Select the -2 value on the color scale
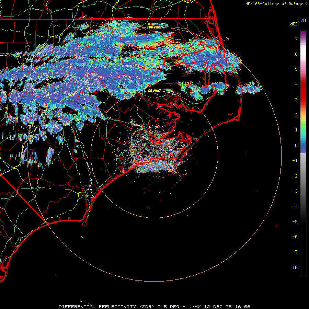This screenshot has height=309, width=309. (295, 176)
